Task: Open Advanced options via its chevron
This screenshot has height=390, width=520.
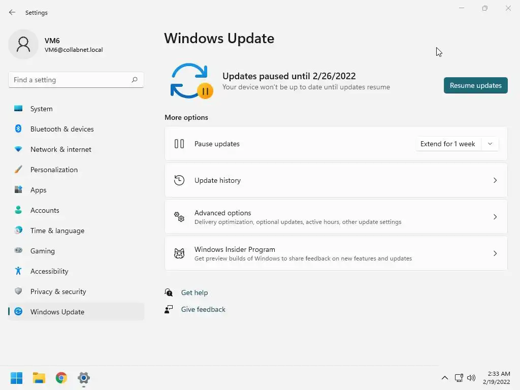Action: pyautogui.click(x=495, y=217)
